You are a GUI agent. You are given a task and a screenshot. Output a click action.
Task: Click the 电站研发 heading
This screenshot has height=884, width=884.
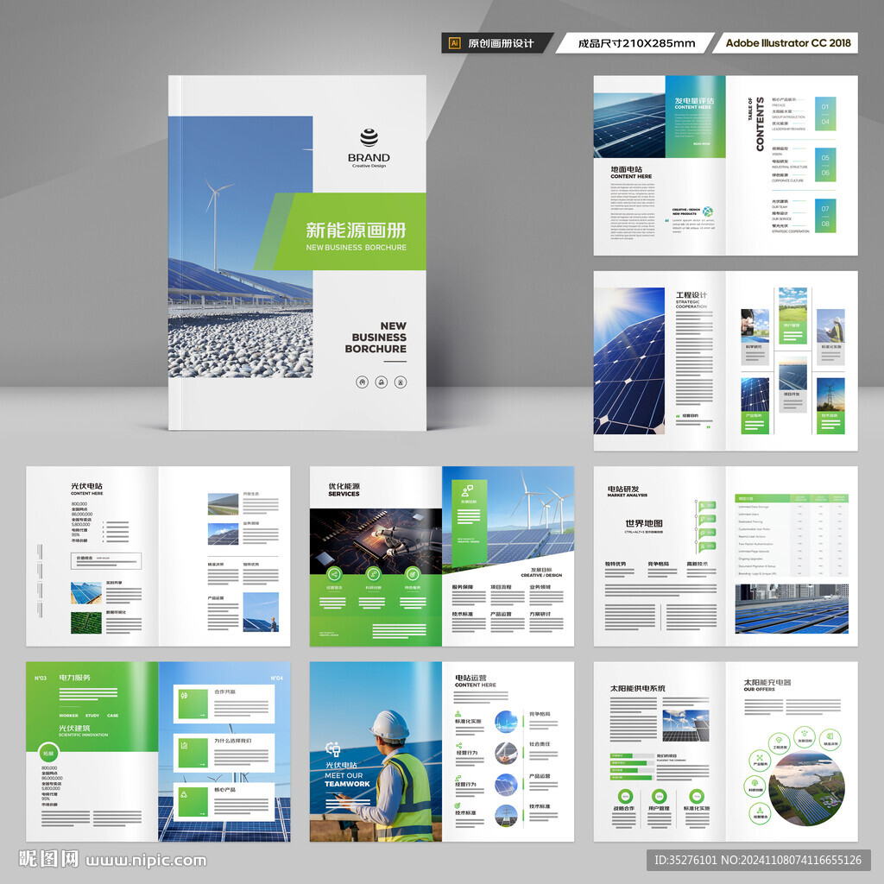point(623,489)
